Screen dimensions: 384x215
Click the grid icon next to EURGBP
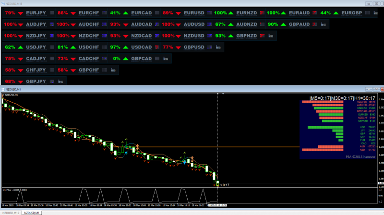367,13
